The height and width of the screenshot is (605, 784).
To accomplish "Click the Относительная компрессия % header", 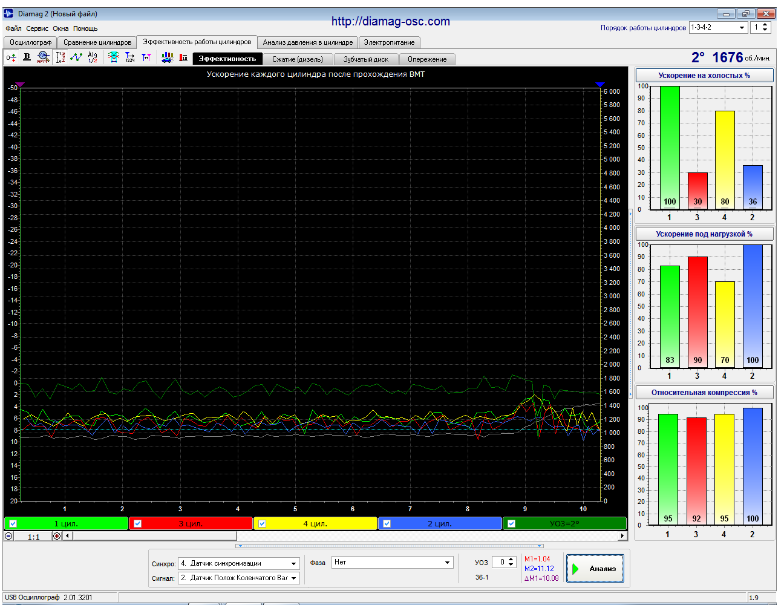I will pyautogui.click(x=704, y=393).
